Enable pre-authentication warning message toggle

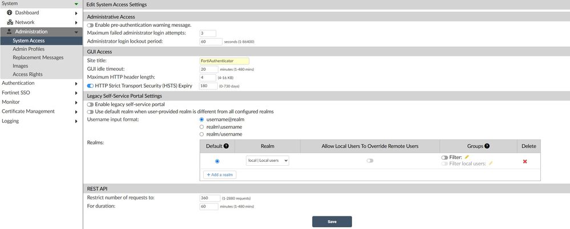pos(90,26)
